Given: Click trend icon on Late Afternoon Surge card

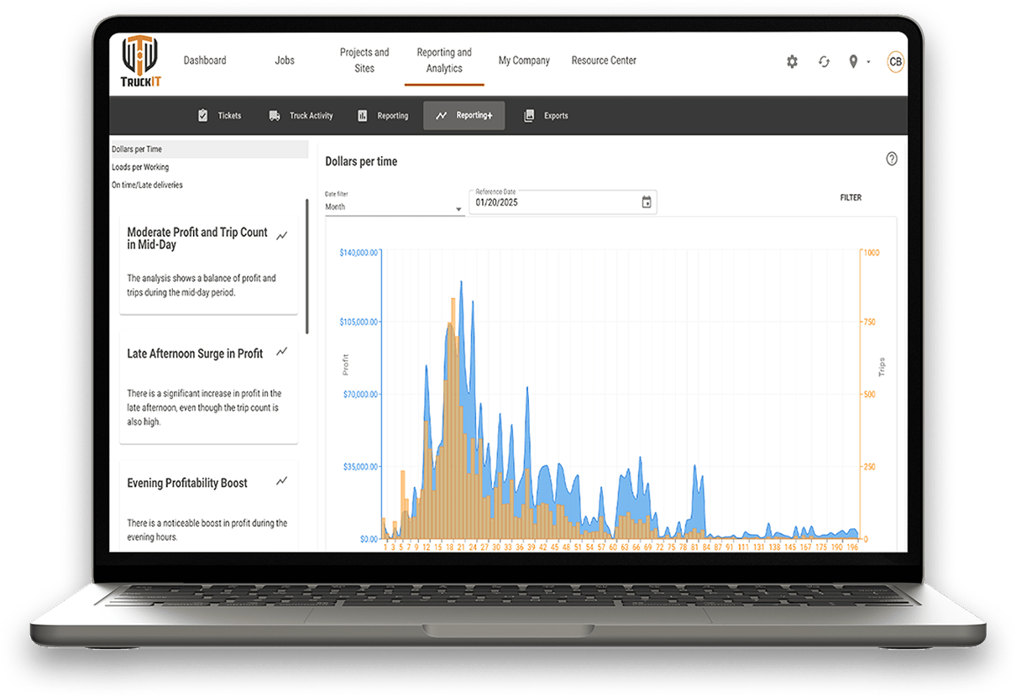Looking at the screenshot, I should point(282,351).
